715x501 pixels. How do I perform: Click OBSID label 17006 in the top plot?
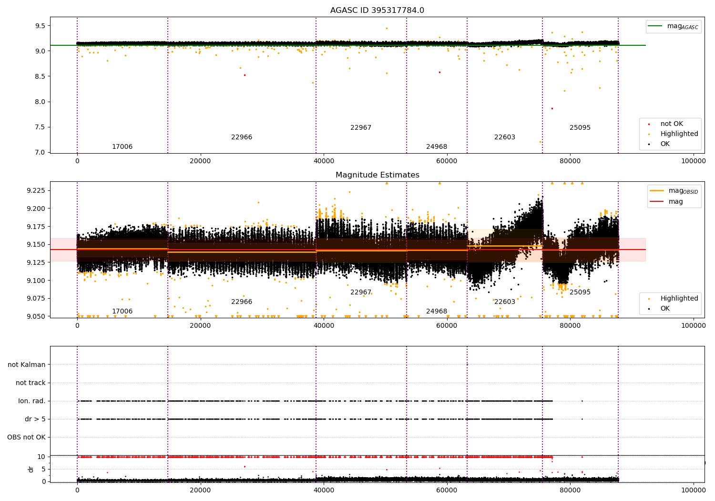coord(122,147)
